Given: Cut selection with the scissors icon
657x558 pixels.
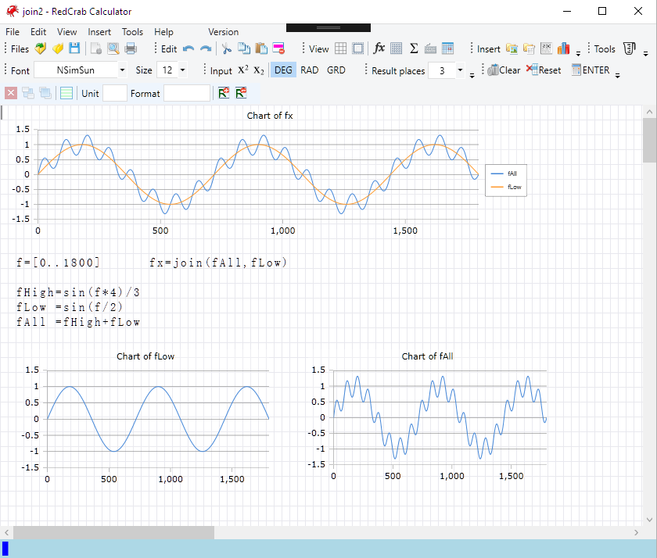Looking at the screenshot, I should 227,48.
